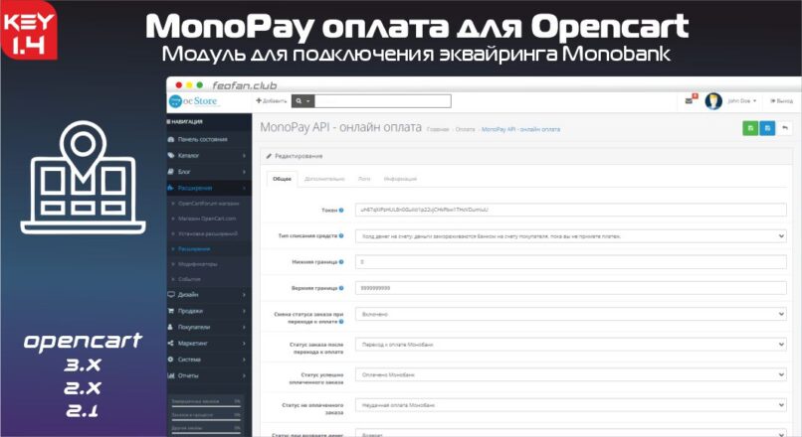Expand the Дизайн menu arrow
This screenshot has width=802, height=437.
click(x=244, y=295)
